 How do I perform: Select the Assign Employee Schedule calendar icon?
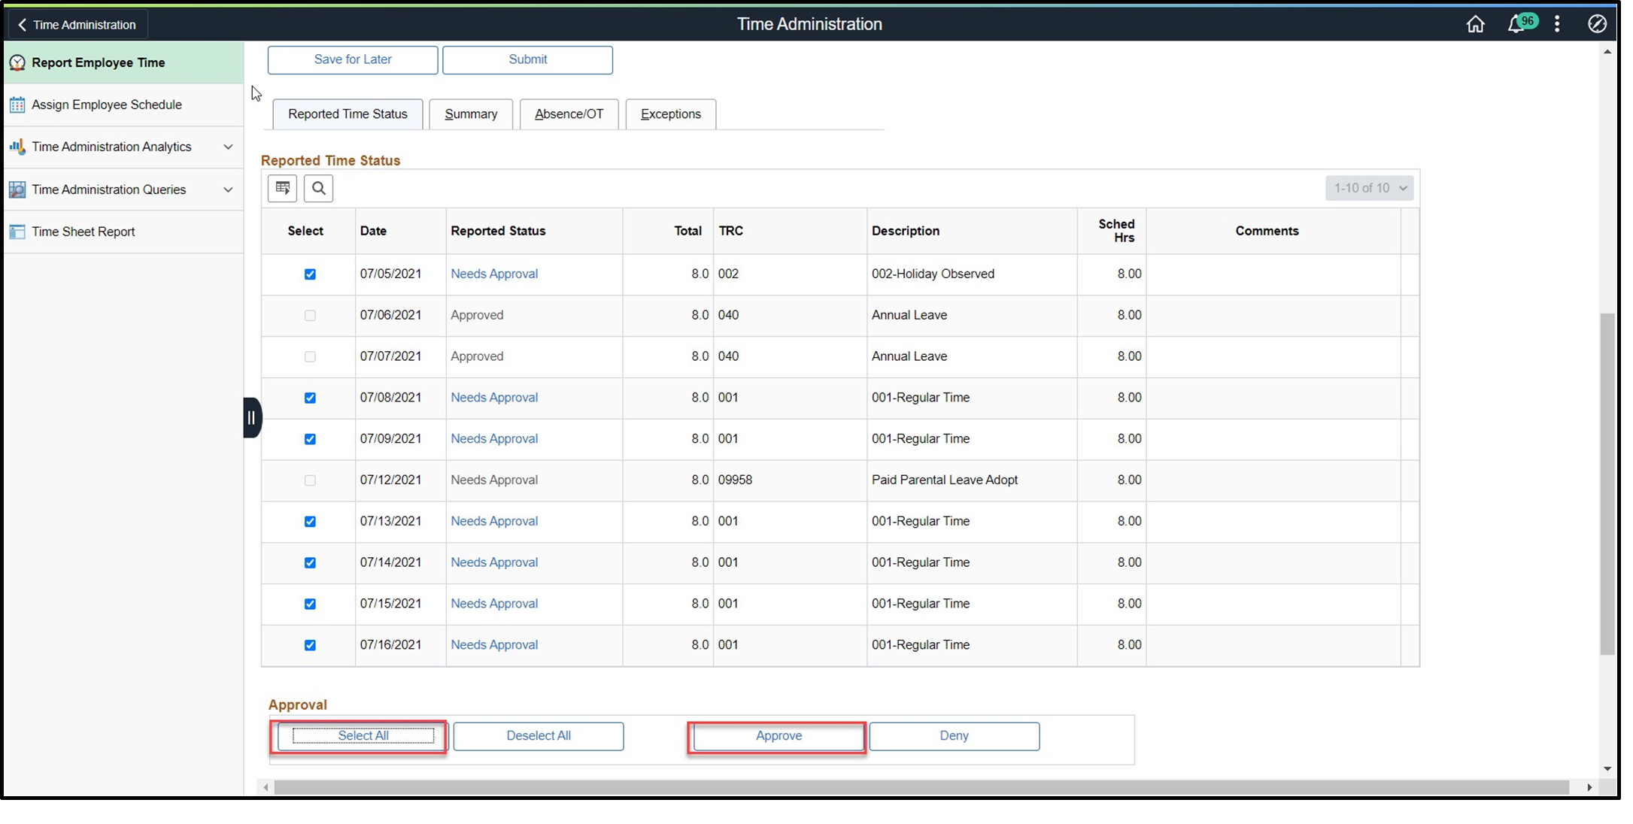pos(17,105)
